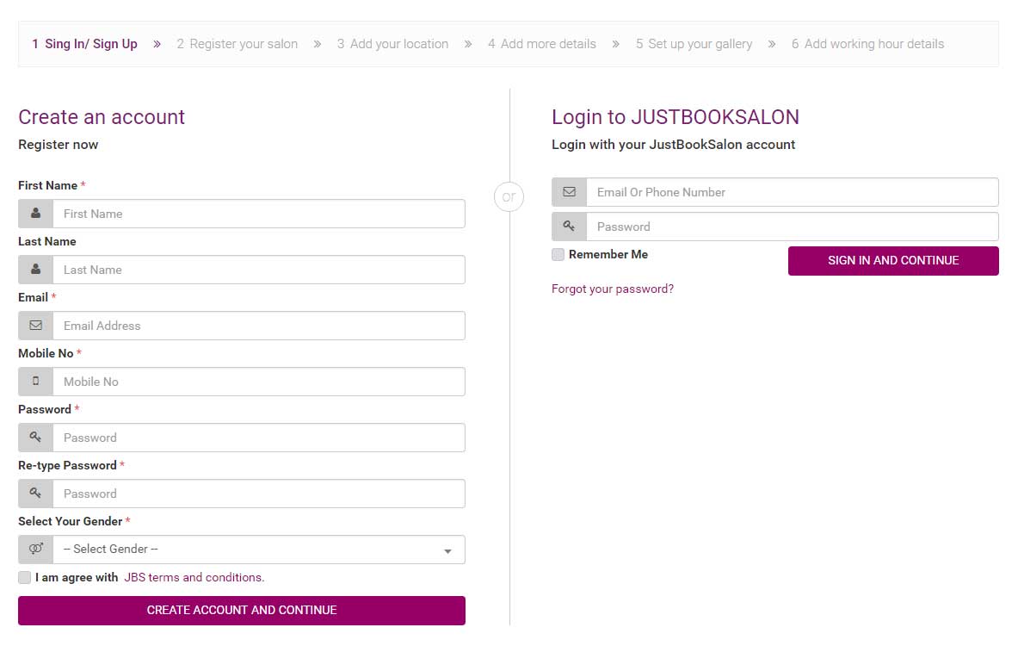1018x646 pixels.
Task: Check the Remember Me checkbox
Action: tap(558, 255)
